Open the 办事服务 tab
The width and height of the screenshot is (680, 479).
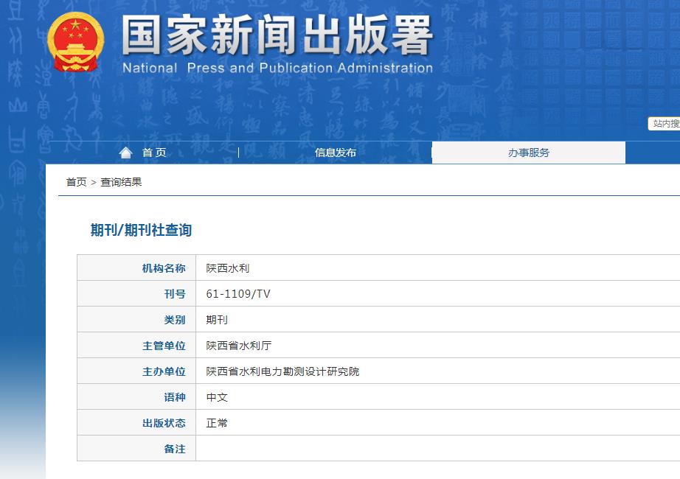tap(528, 153)
